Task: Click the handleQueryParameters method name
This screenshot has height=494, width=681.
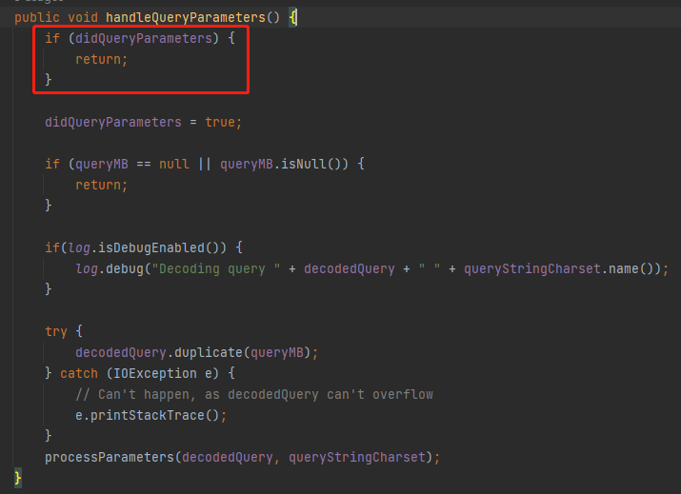Action: pyautogui.click(x=186, y=18)
